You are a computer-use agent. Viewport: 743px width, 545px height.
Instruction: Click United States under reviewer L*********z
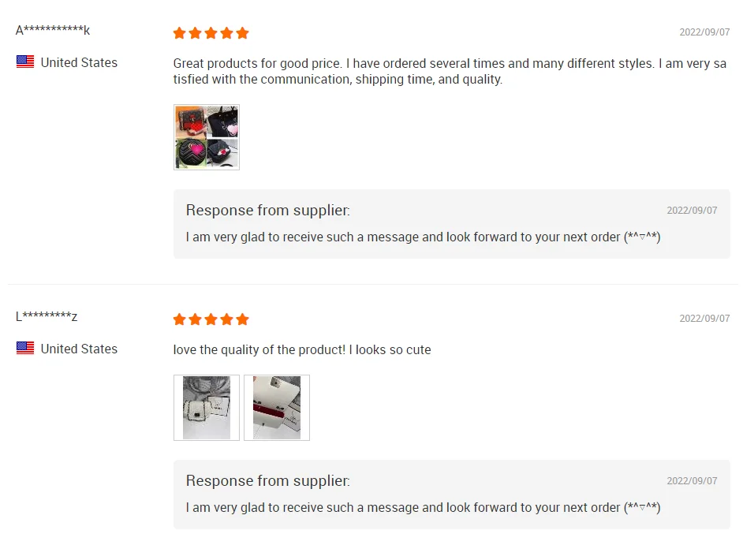(x=79, y=349)
